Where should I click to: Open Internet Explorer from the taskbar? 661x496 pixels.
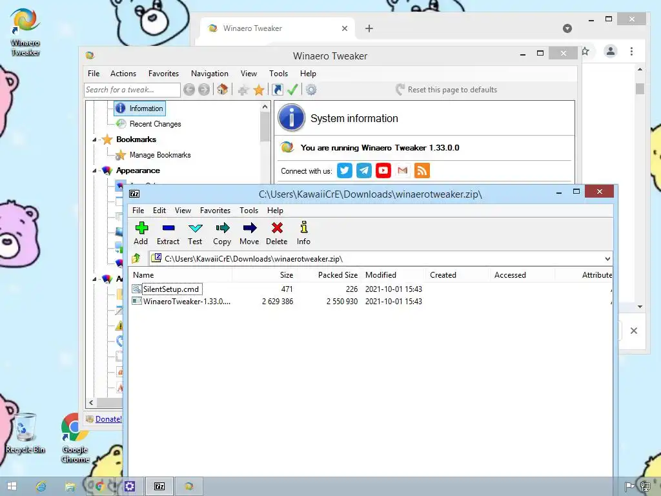click(41, 486)
